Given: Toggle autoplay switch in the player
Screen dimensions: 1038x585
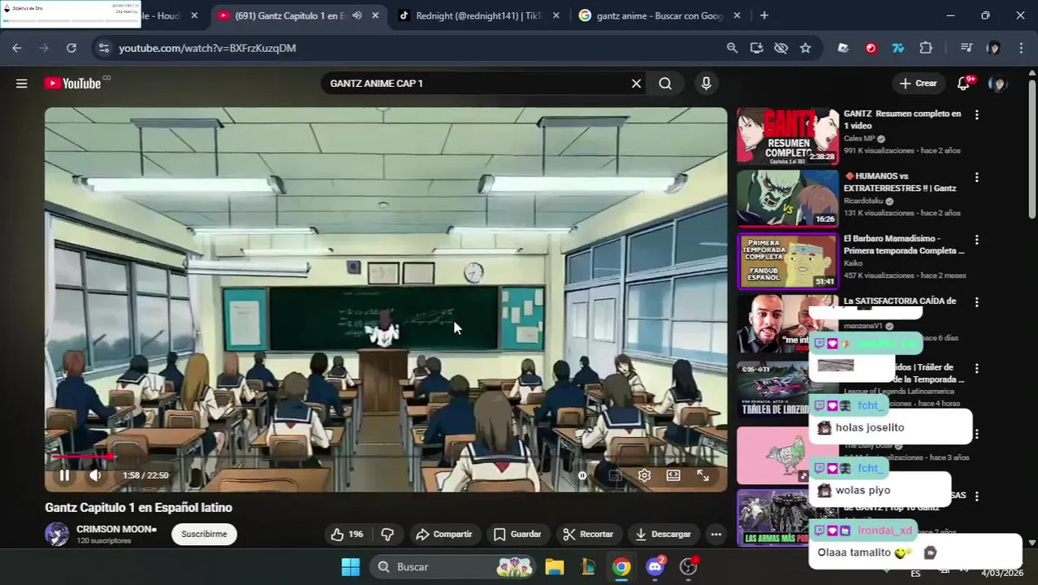Looking at the screenshot, I should [582, 475].
